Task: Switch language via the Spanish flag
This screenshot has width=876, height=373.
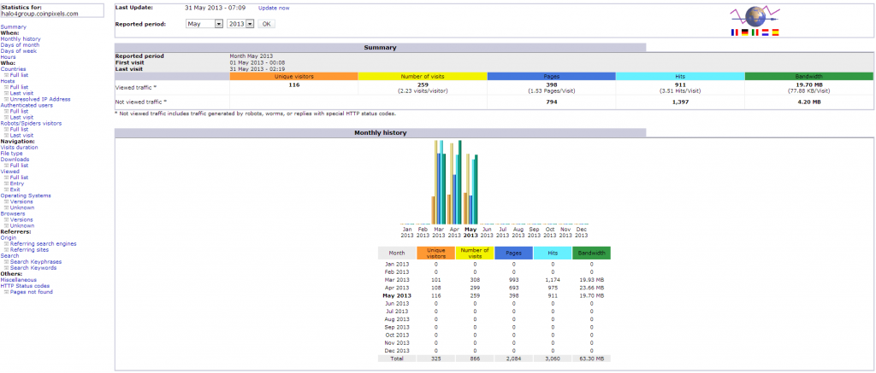Action: click(775, 33)
